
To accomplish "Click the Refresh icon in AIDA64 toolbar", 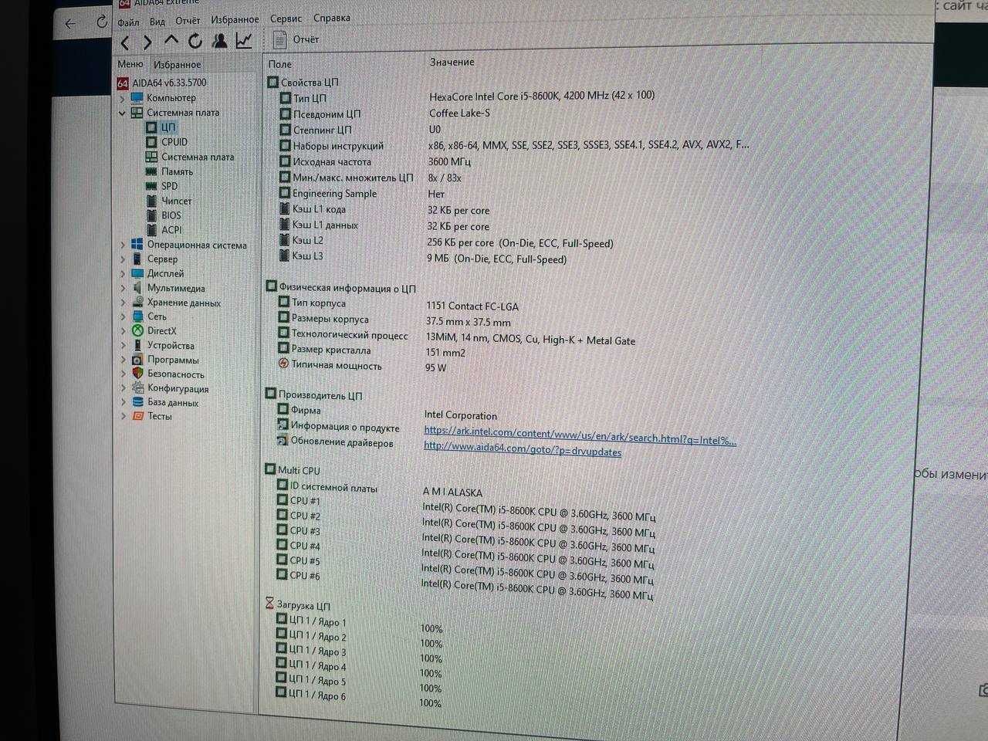I will (x=195, y=41).
